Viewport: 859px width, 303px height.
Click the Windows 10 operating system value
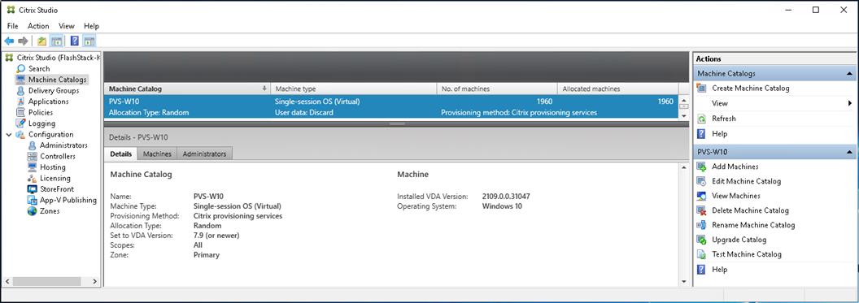point(502,206)
